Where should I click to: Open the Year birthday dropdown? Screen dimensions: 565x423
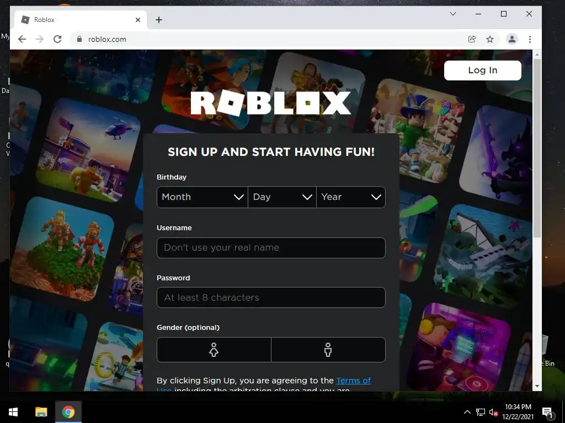click(x=351, y=197)
